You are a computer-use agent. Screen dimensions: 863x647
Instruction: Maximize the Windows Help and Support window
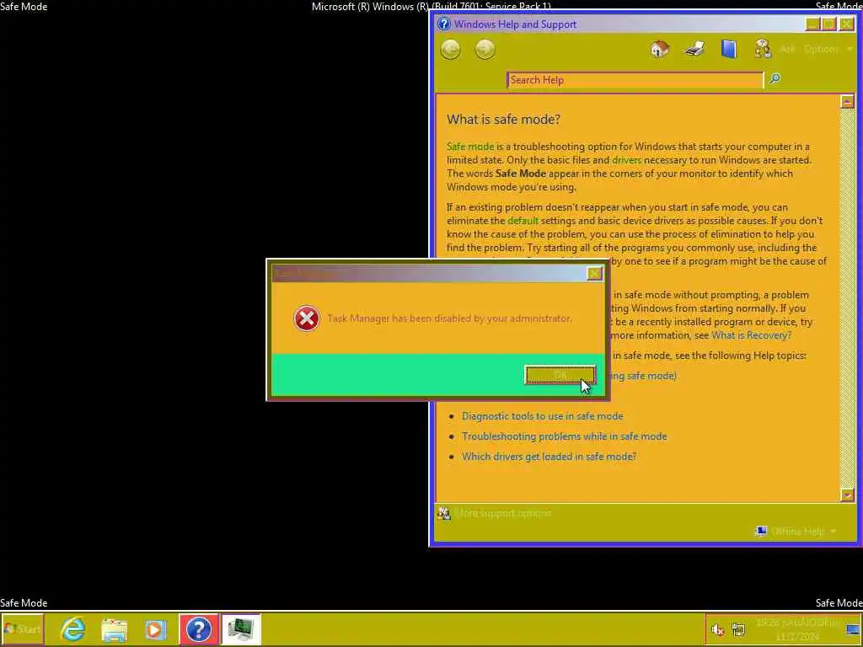[x=829, y=24]
